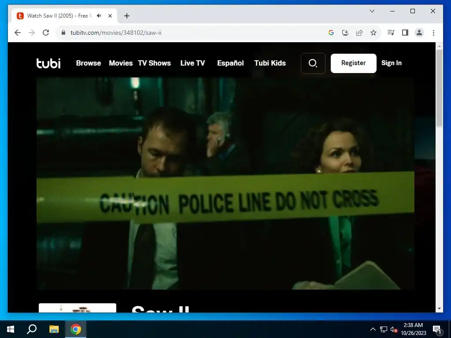The image size is (451, 338).
Task: Click the Sign In link
Action: click(392, 63)
